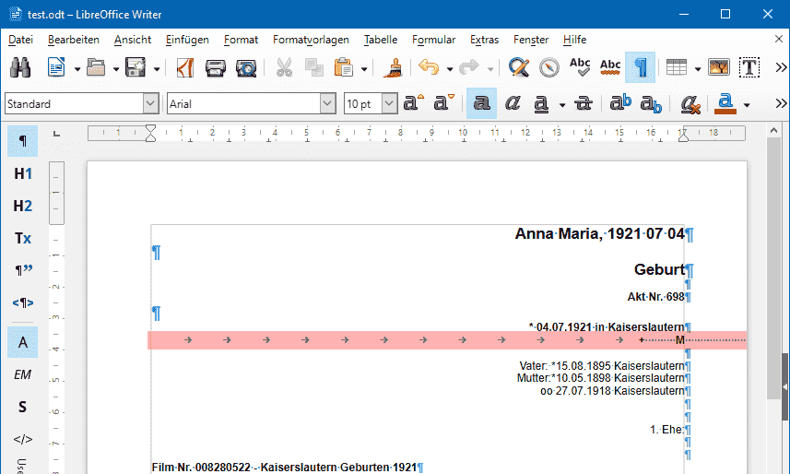The height and width of the screenshot is (474, 790).
Task: Toggle automatic spell checking wavy Abc
Action: pos(610,67)
